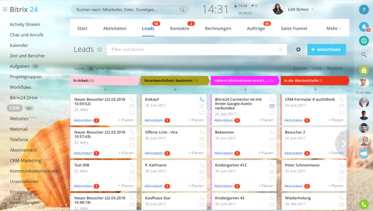Add a lead to the In der Warteschleife column

pyautogui.click(x=315, y=89)
